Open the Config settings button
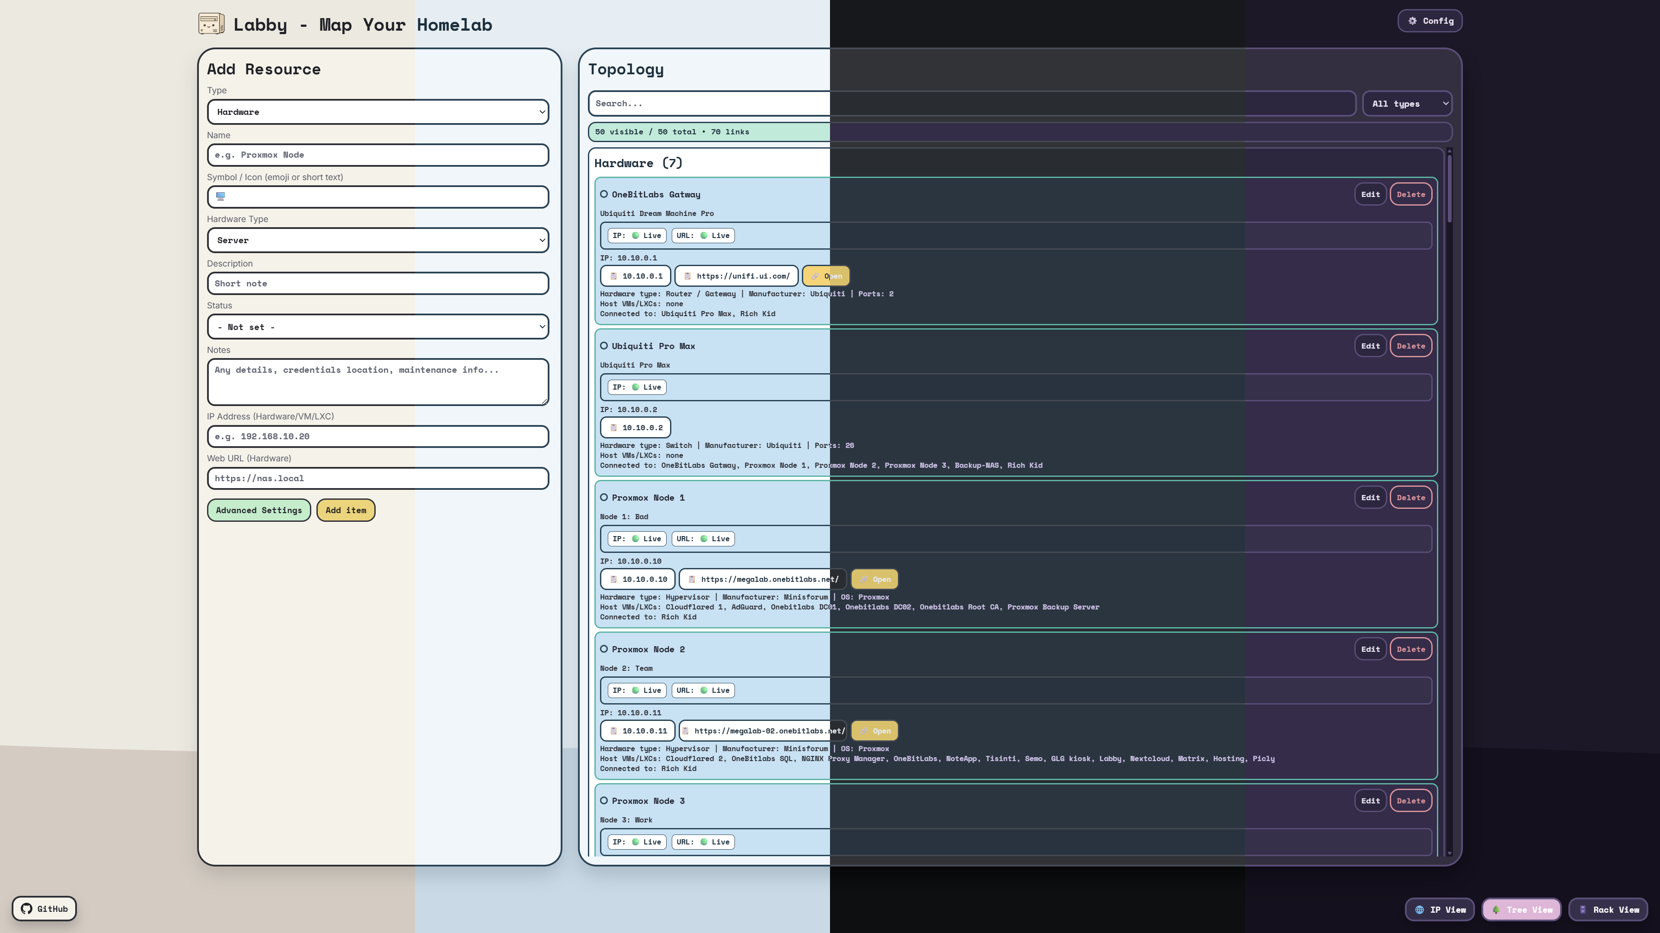The height and width of the screenshot is (933, 1660). (x=1430, y=21)
